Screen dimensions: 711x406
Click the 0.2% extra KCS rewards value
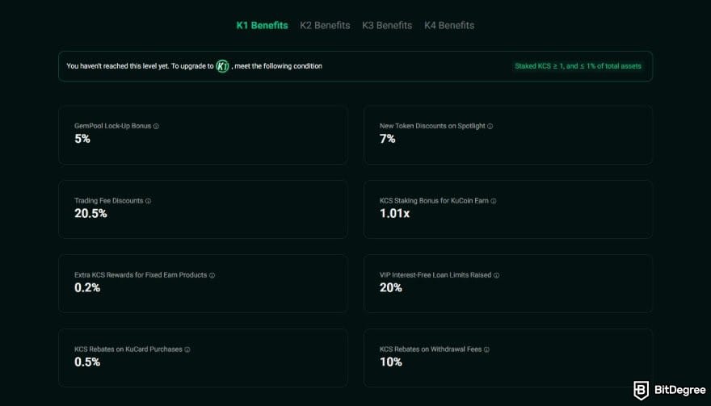coord(87,287)
